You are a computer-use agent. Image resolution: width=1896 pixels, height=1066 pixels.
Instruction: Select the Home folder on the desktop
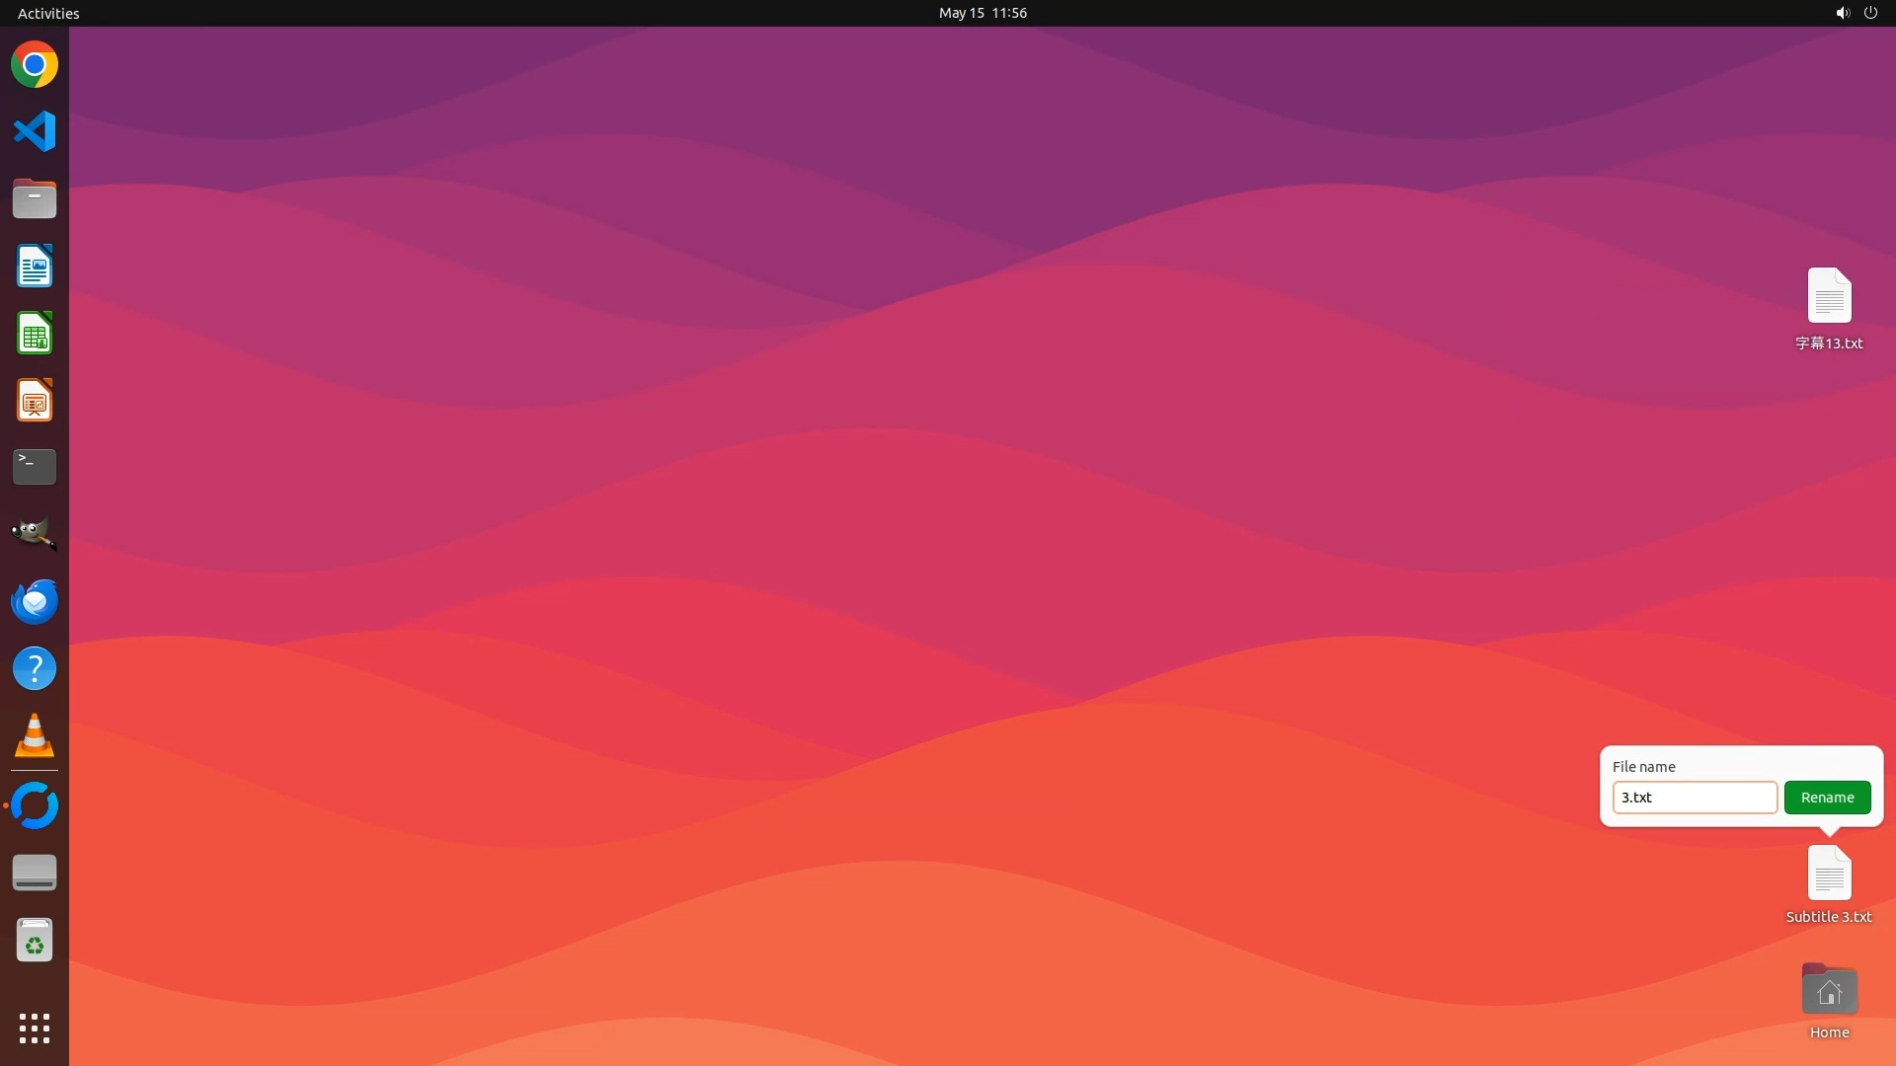(x=1829, y=991)
